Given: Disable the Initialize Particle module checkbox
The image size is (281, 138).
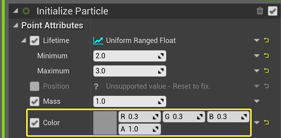Looking at the screenshot, I should [x=272, y=11].
